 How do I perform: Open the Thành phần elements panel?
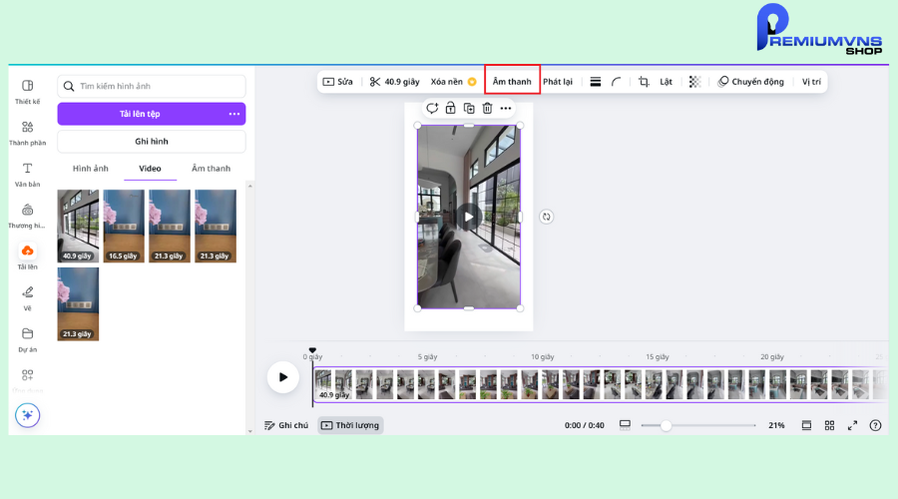point(27,133)
